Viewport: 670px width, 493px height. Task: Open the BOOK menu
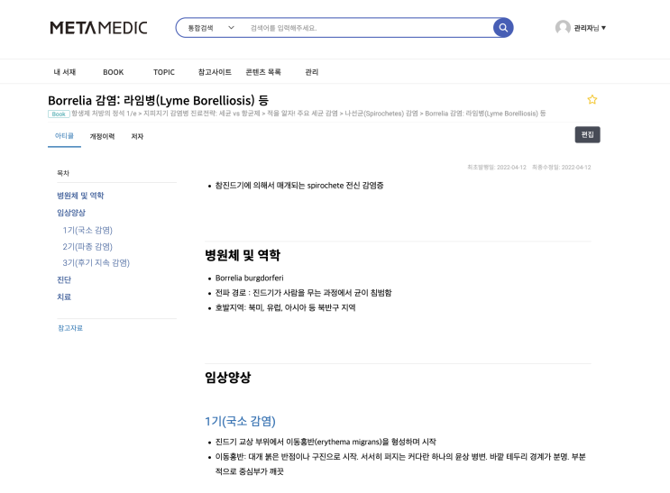pos(114,72)
